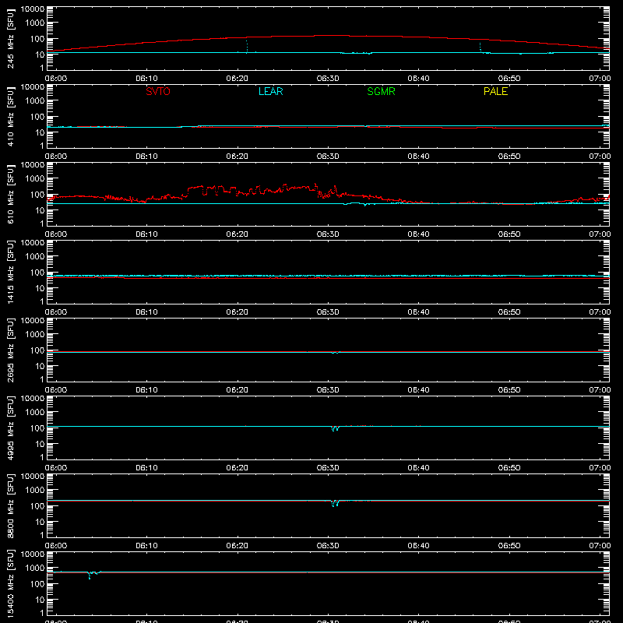623x623 pixels.
Task: Click 06:10 time label under 1415 MHz panel
Action: coord(146,312)
